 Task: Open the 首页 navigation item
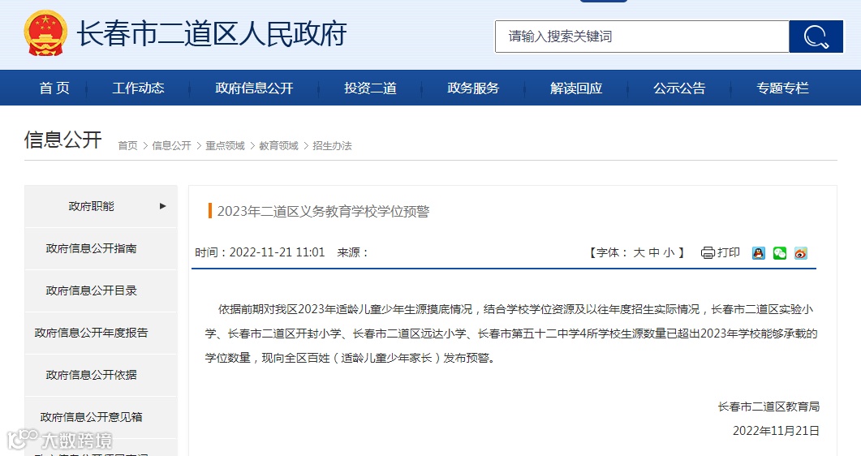54,88
